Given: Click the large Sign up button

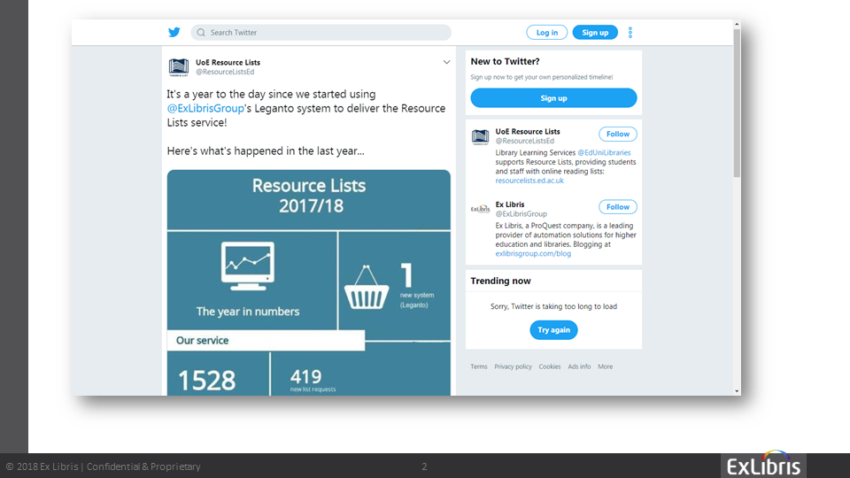Looking at the screenshot, I should (x=553, y=98).
